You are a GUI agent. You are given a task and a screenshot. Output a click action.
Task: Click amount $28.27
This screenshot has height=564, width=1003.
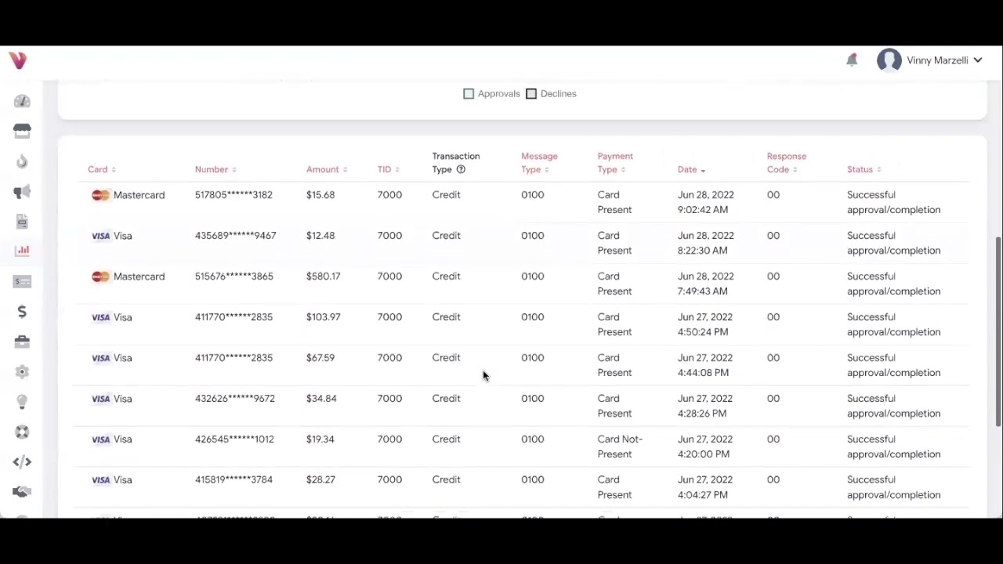320,480
